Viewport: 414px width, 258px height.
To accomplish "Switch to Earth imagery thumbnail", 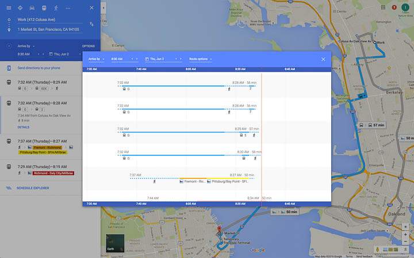I will pyautogui.click(x=115, y=243).
